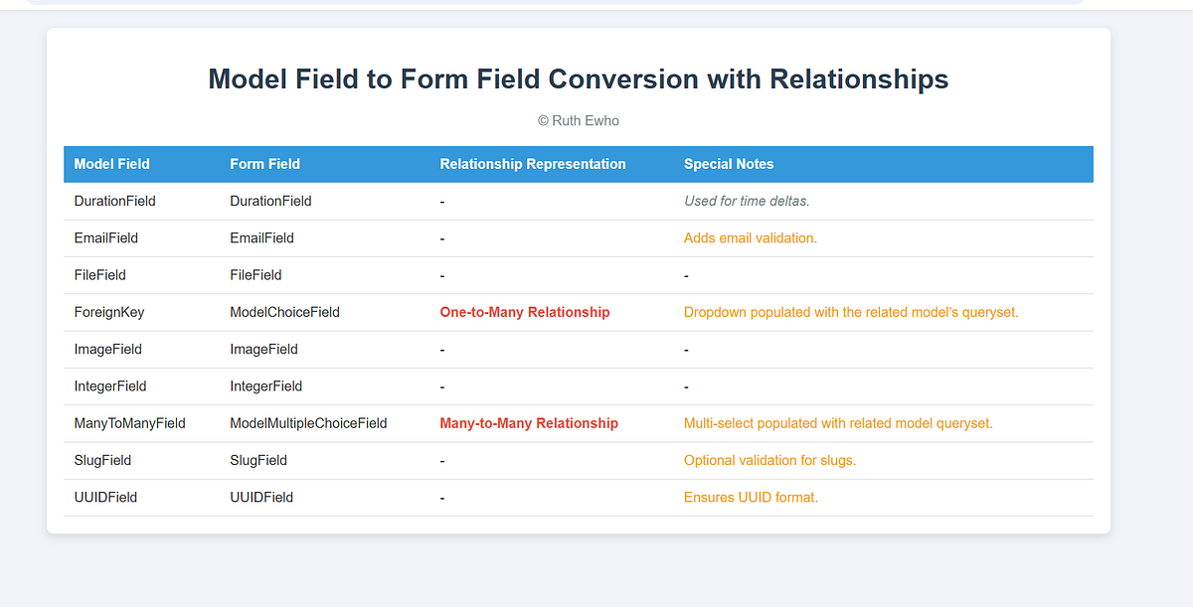Click the page title heading
This screenshot has height=607, width=1193.
click(578, 78)
